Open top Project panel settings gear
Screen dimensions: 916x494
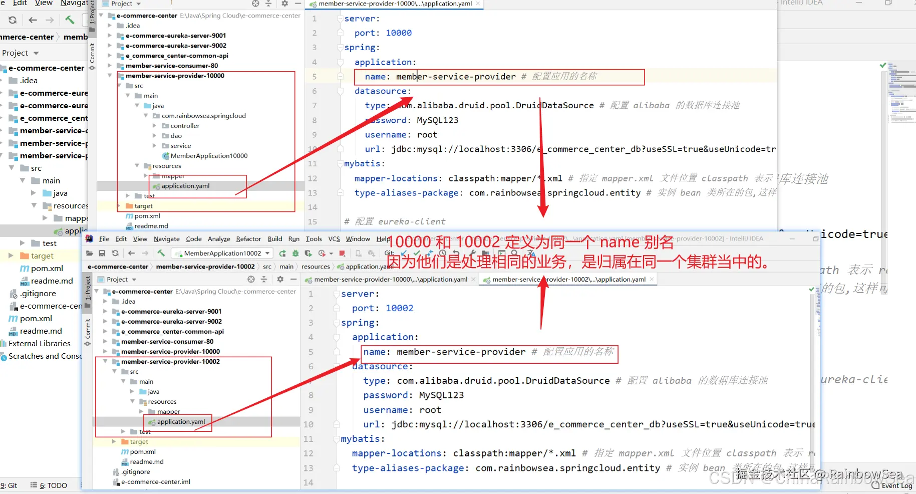285,4
